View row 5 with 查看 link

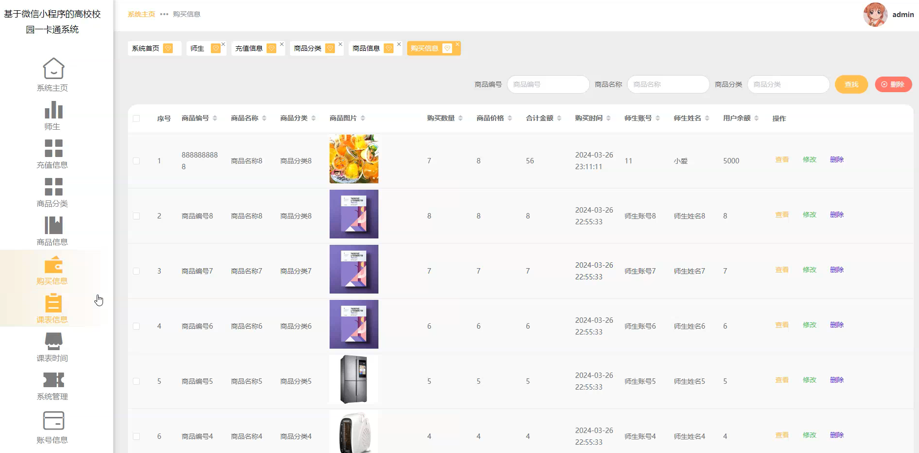point(782,380)
